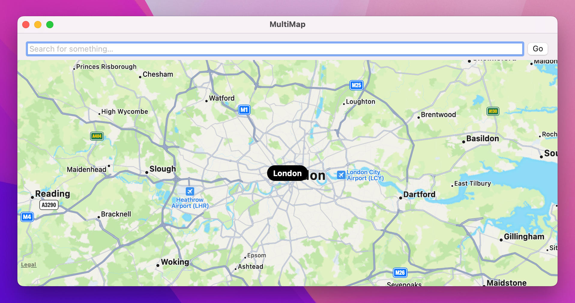Select the M1 motorway shield
The image size is (575, 303).
[x=244, y=110]
